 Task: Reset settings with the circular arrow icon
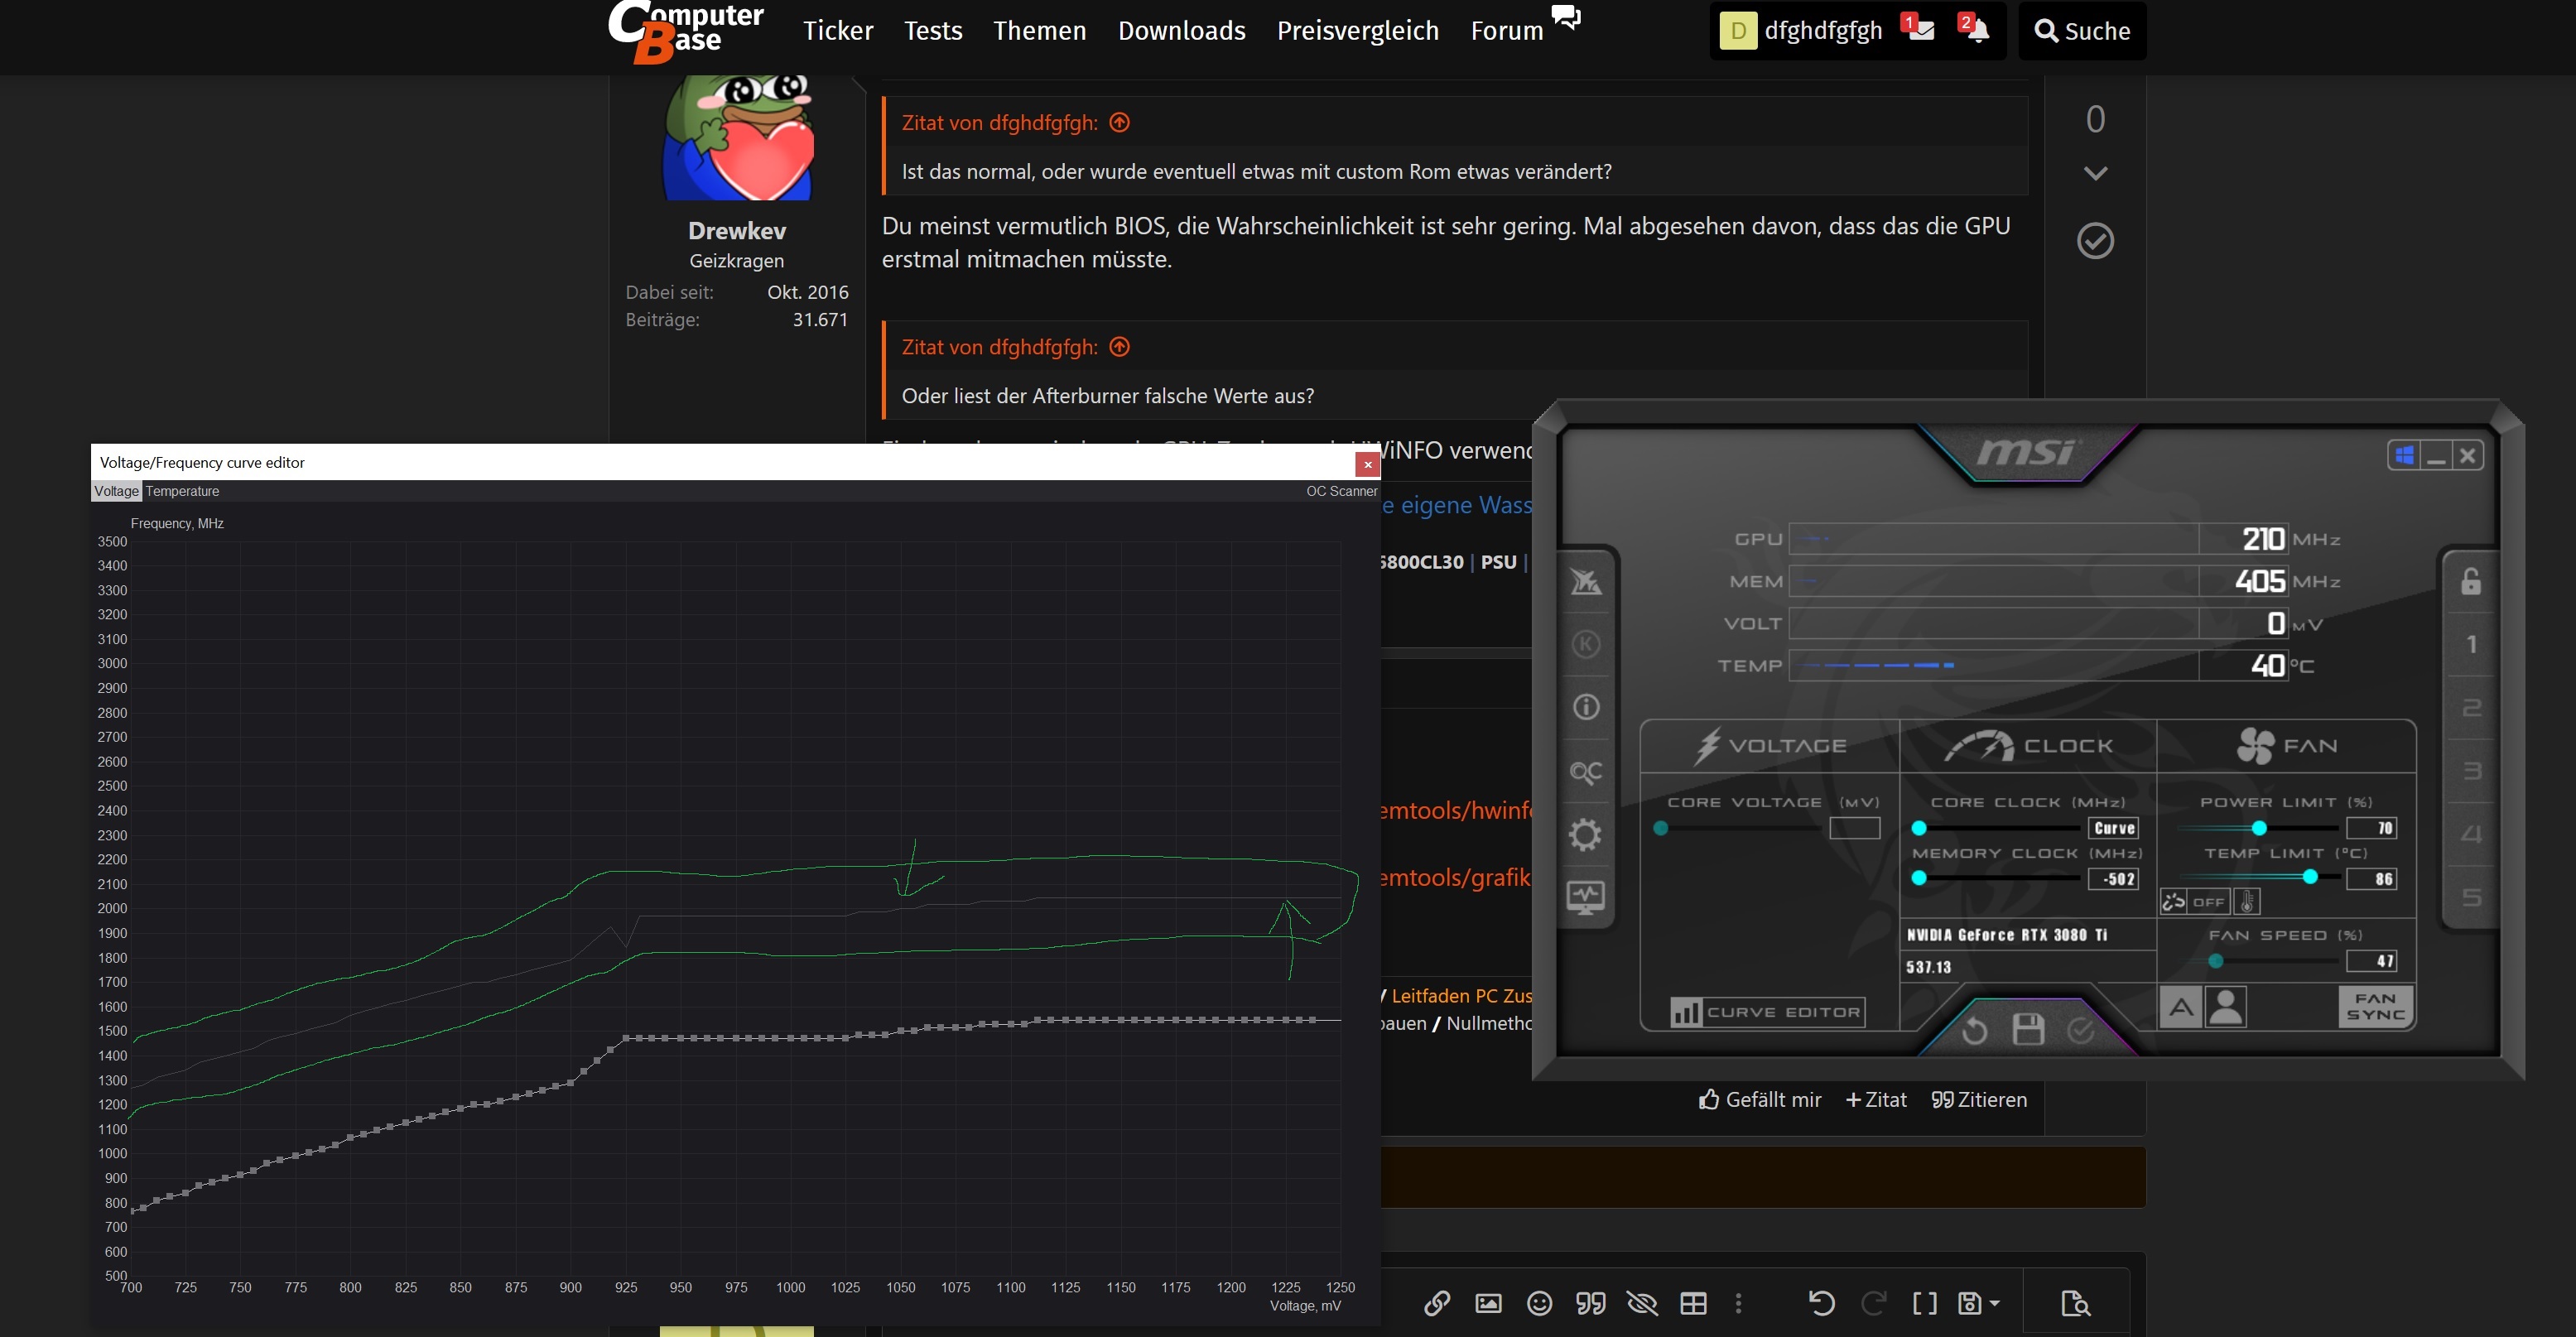point(1974,1030)
